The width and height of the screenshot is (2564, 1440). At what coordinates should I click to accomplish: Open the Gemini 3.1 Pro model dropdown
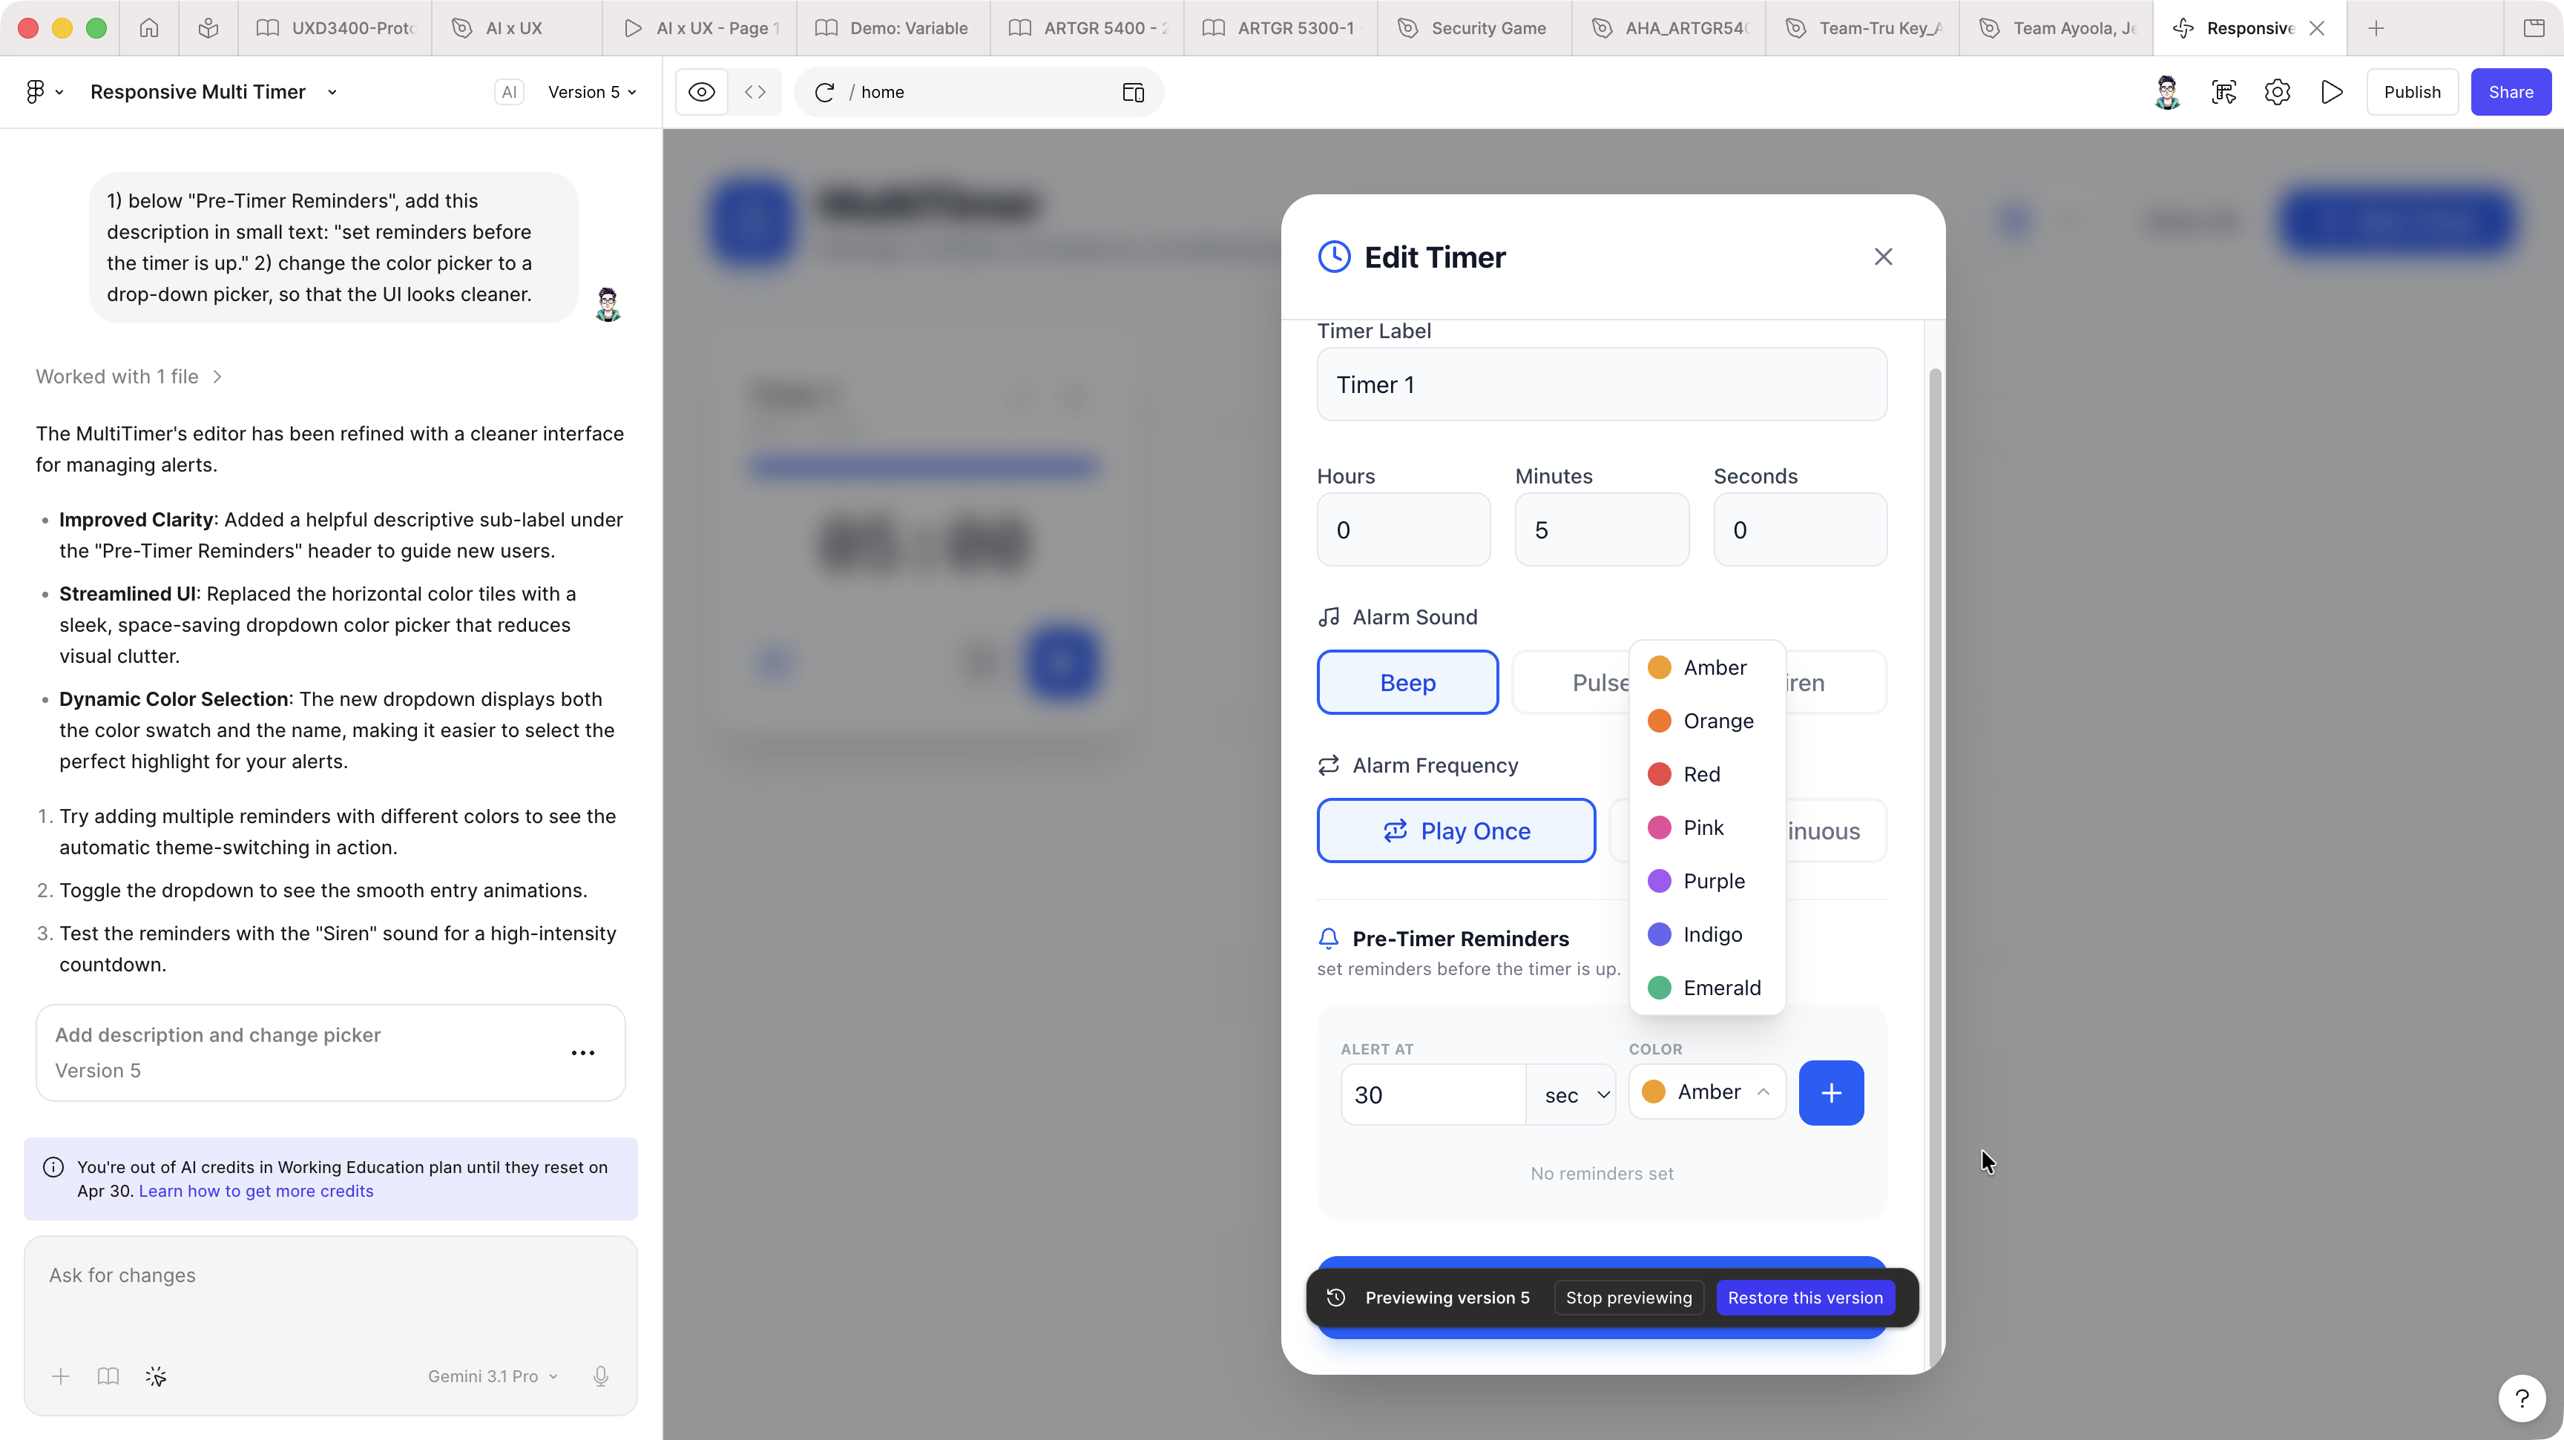[x=493, y=1376]
